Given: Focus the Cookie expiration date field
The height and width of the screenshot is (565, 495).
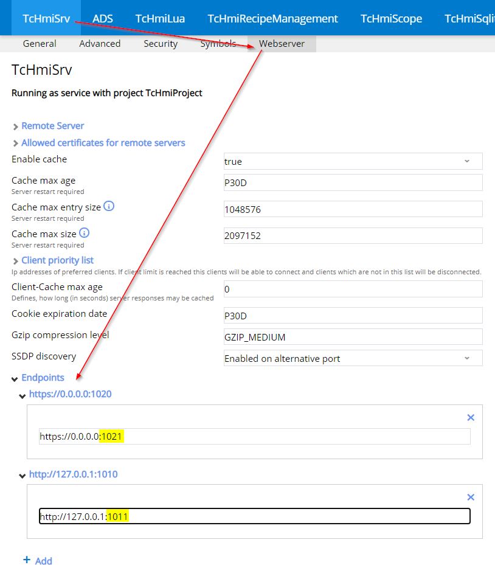Looking at the screenshot, I should (353, 316).
